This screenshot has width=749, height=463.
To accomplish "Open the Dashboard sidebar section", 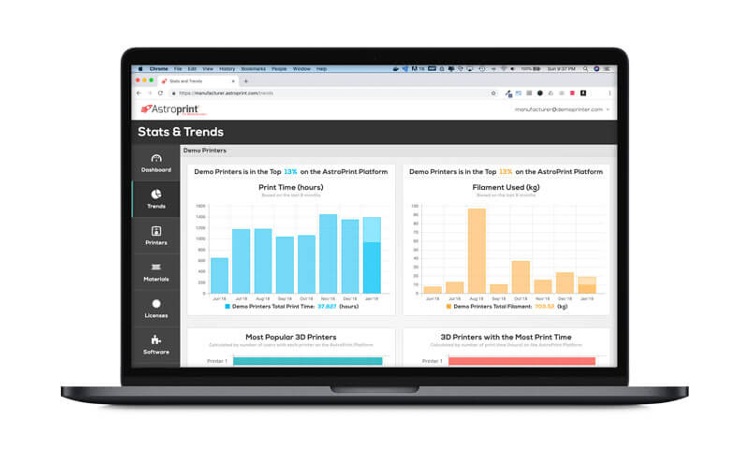I will (155, 164).
